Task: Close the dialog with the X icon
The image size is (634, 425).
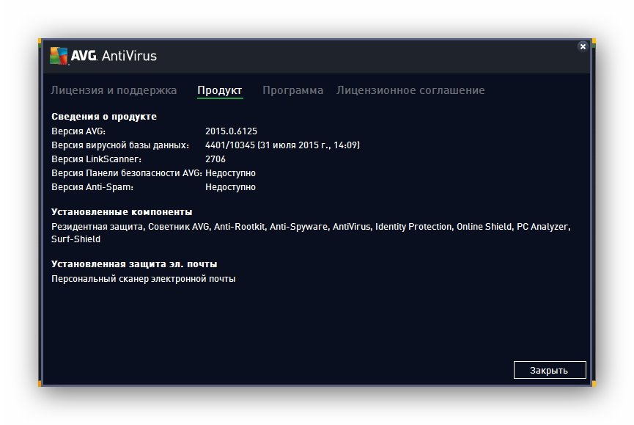Action: click(583, 46)
